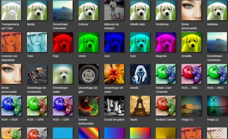Click the 'Desenfoque de zoom' label
Image resolution: width=228 pixels, height=139 pixels.
pyautogui.click(x=114, y=90)
